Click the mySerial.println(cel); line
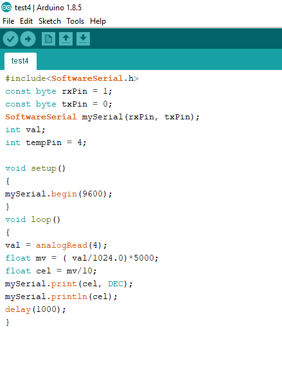 pos(61,297)
